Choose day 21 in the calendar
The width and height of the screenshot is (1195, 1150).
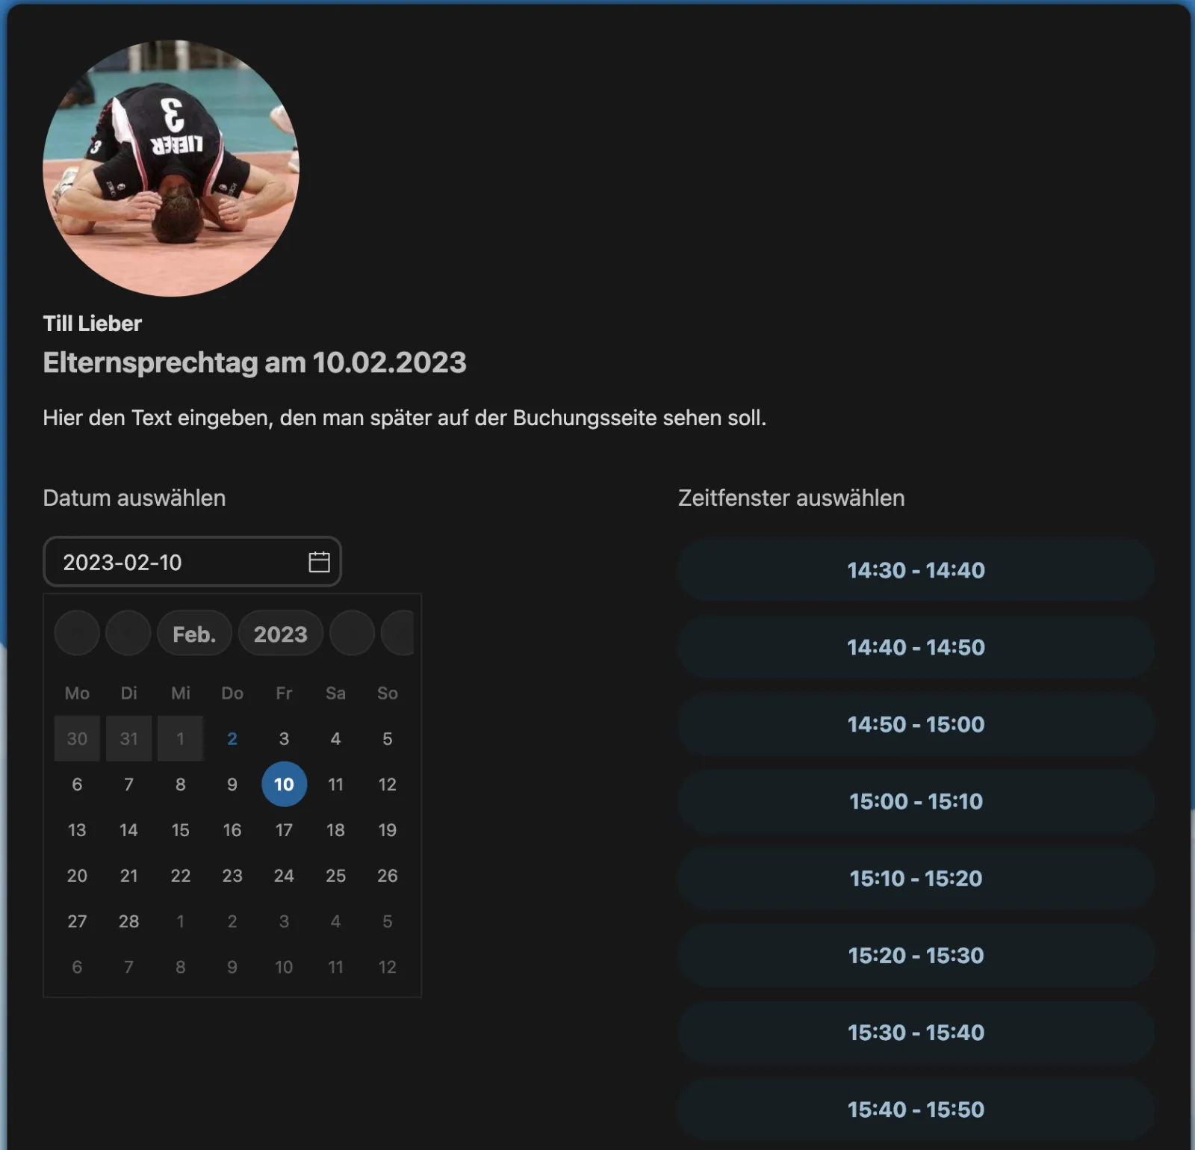(x=128, y=875)
